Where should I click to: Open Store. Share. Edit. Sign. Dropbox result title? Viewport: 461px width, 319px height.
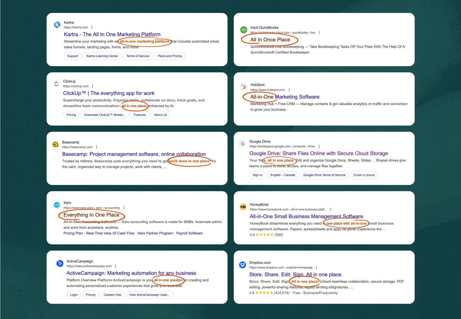296,275
